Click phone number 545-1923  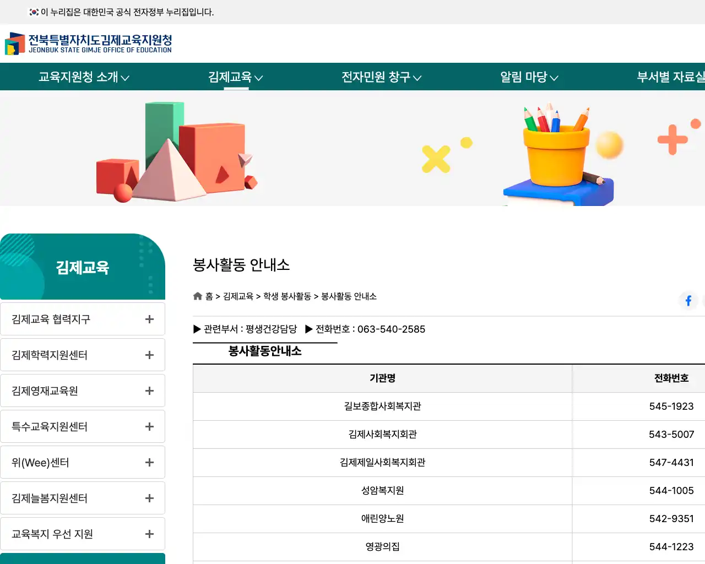[x=671, y=406]
